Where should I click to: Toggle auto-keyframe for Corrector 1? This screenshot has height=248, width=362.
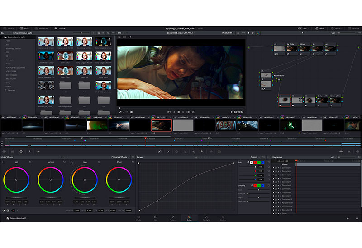(278, 168)
